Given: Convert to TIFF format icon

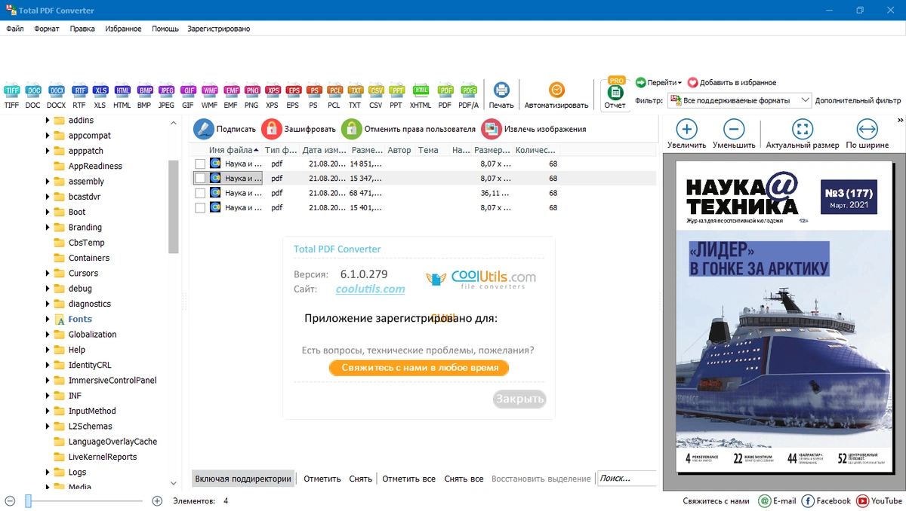Looking at the screenshot, I should click(11, 95).
